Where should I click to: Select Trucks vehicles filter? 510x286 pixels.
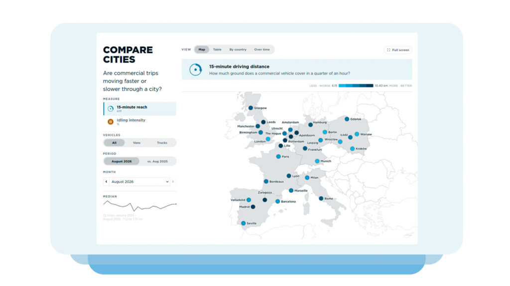pos(162,143)
